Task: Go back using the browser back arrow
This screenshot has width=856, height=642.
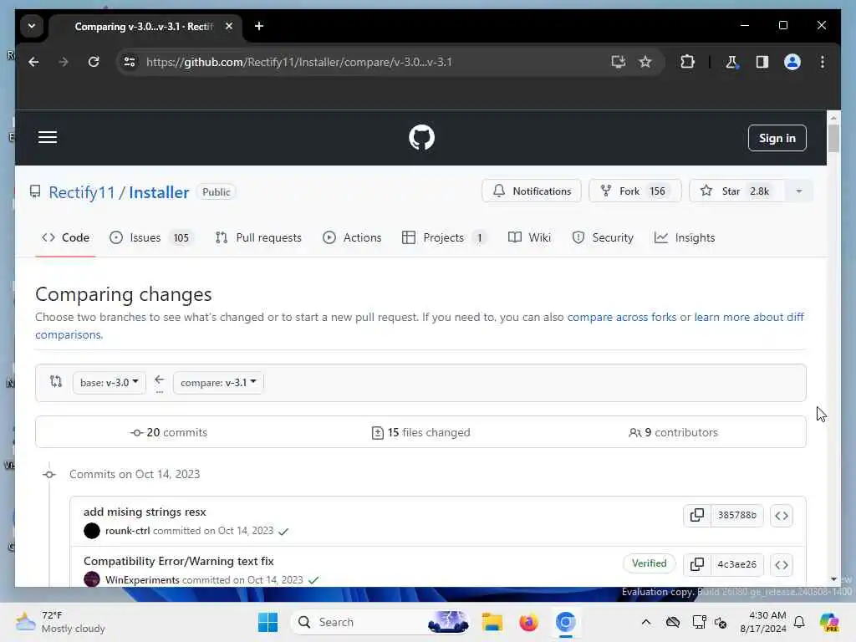Action: click(33, 62)
